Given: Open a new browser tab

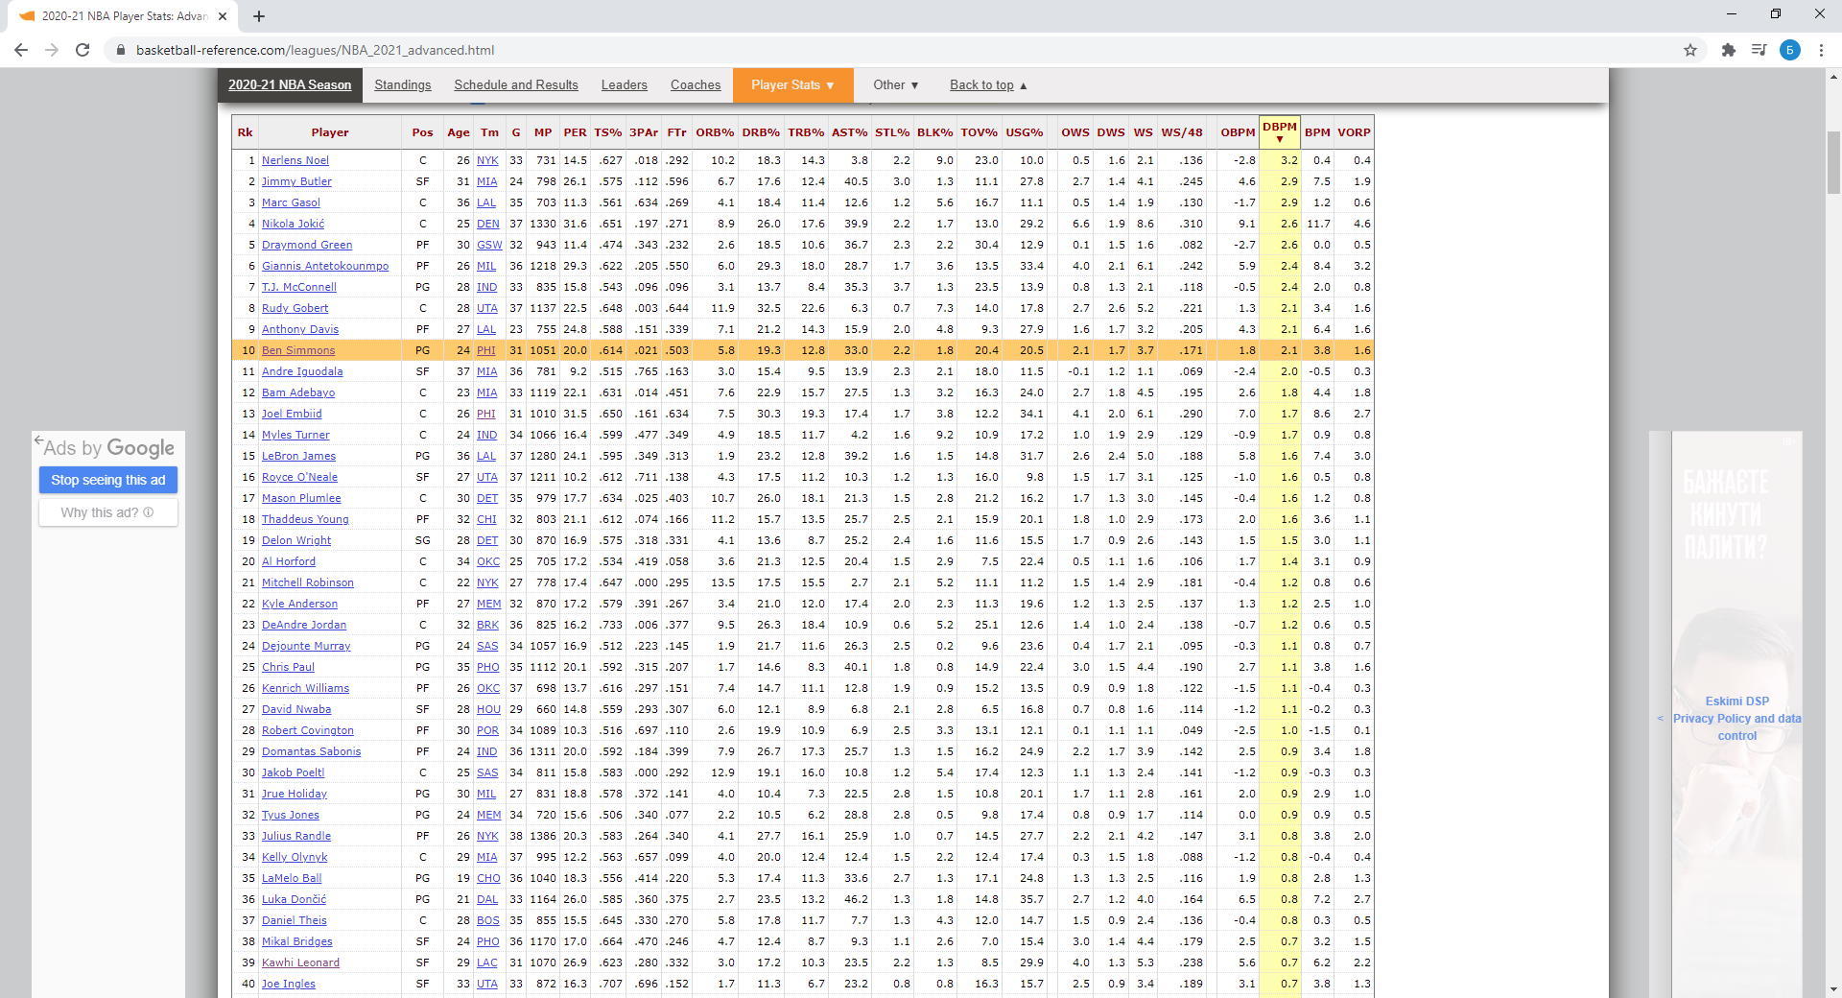Looking at the screenshot, I should (x=259, y=16).
